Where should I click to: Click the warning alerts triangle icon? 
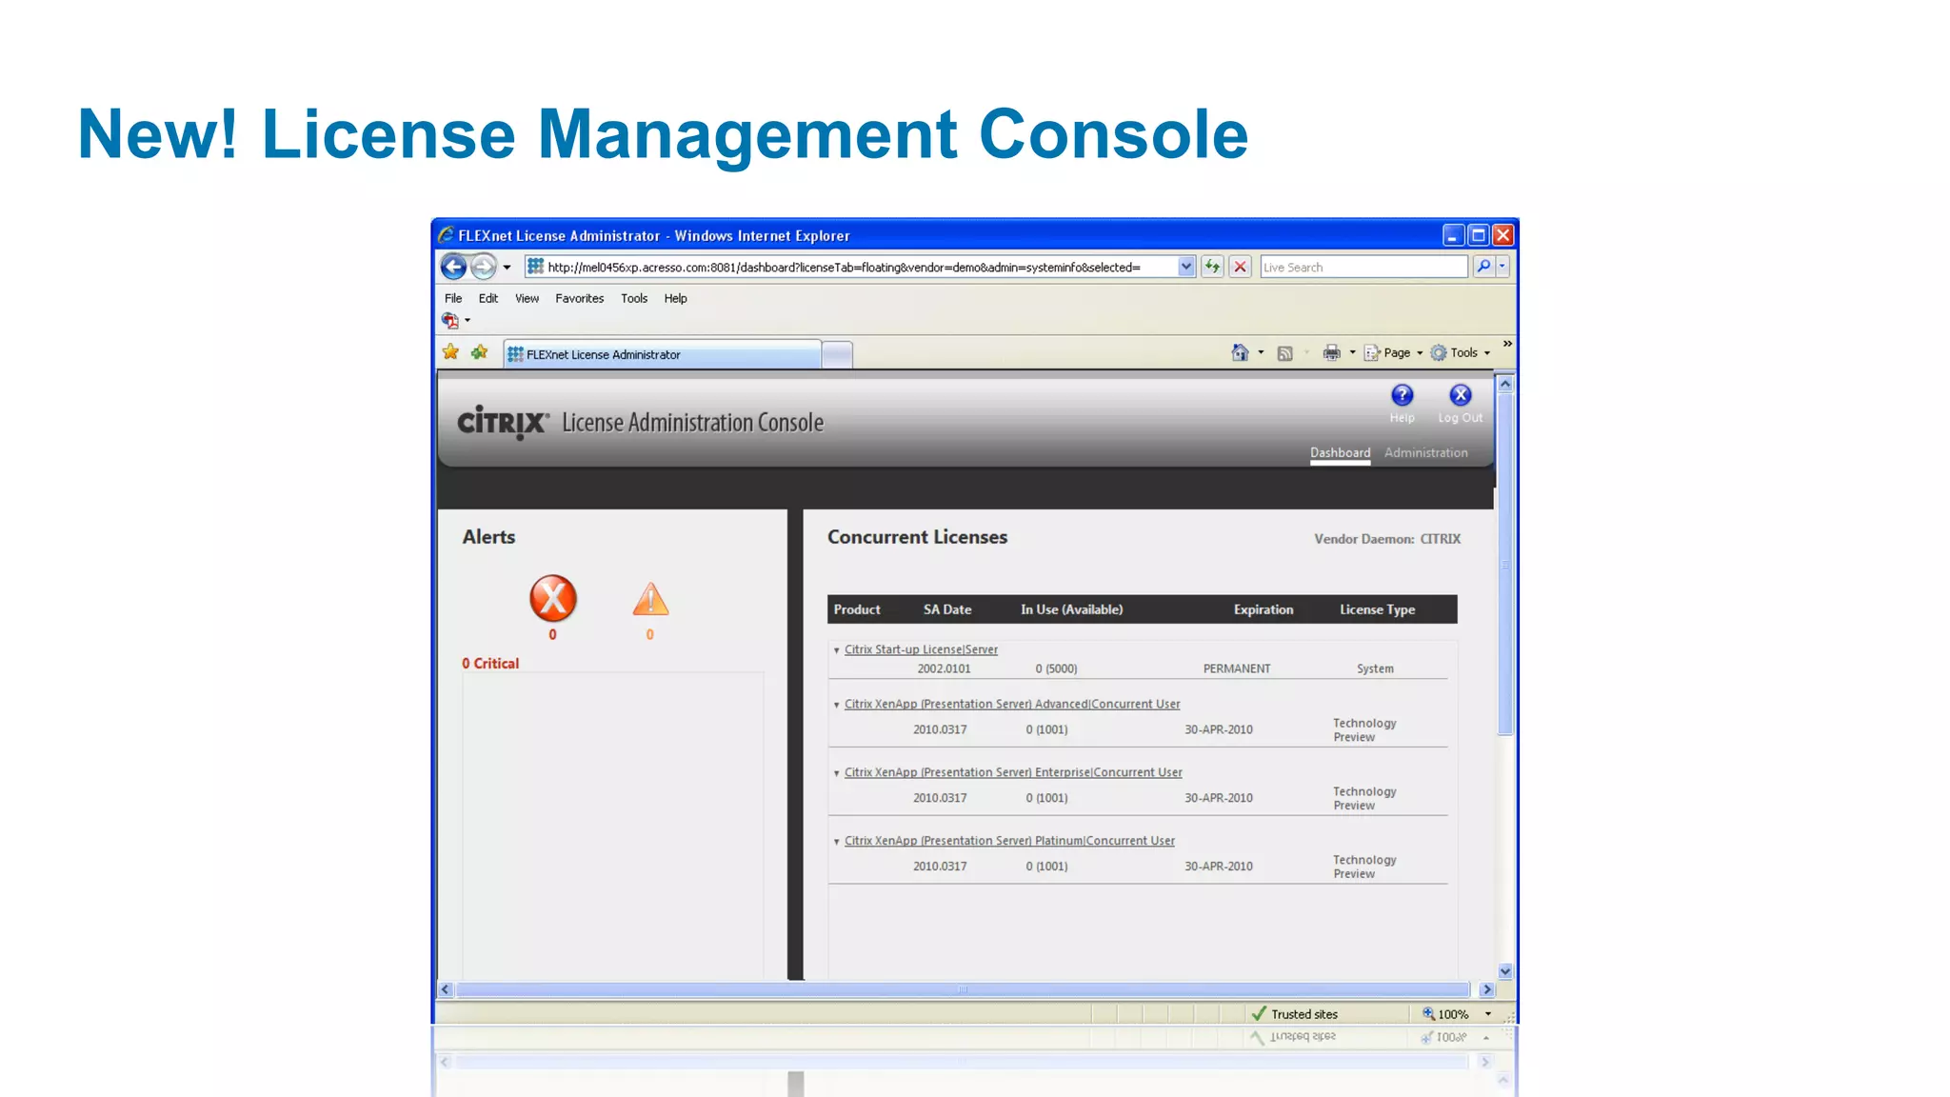(x=650, y=600)
